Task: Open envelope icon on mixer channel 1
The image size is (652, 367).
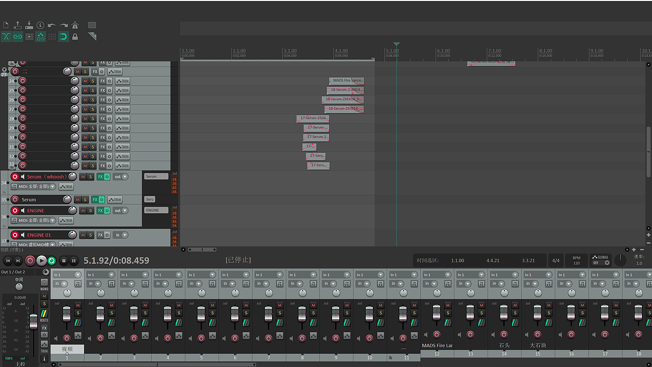Action: [78, 336]
